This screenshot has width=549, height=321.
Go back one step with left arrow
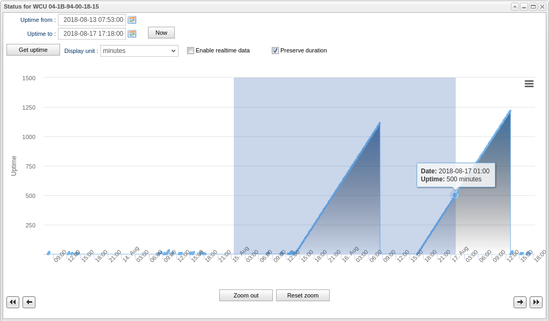pos(29,302)
